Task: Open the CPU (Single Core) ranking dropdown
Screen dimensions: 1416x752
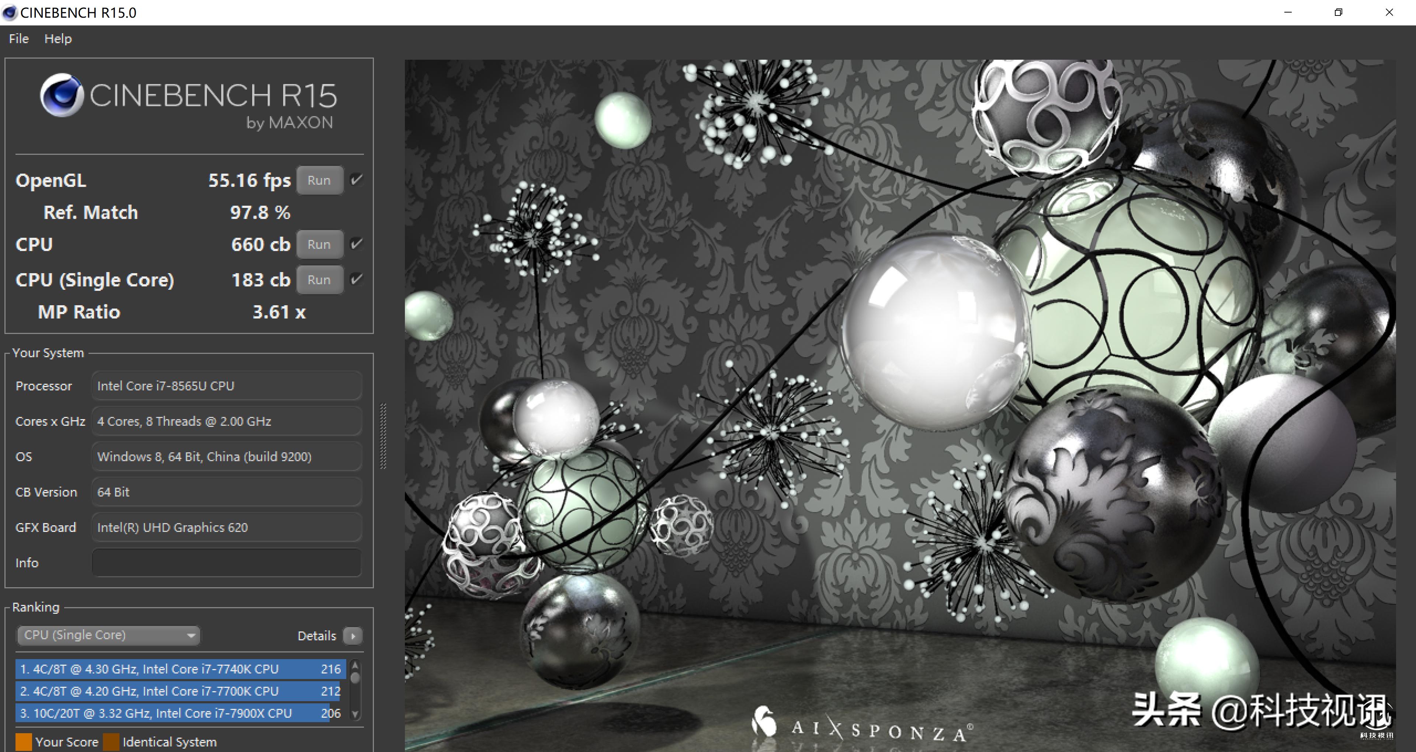Action: [109, 636]
